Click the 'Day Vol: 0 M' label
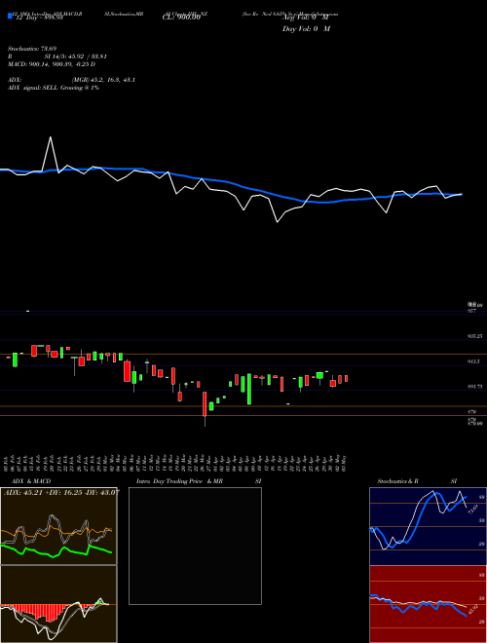Image resolution: width=487 pixels, height=643 pixels. pos(306,29)
